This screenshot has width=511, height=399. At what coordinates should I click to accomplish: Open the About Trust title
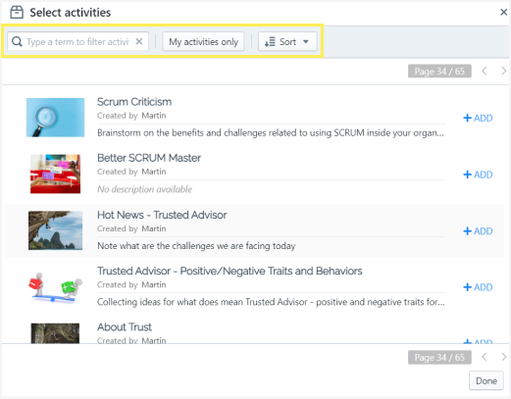click(125, 327)
